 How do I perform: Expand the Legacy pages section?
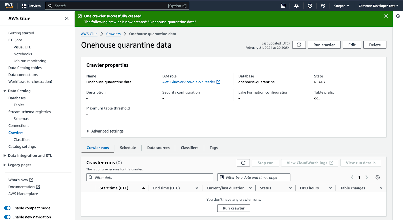[x=5, y=165]
